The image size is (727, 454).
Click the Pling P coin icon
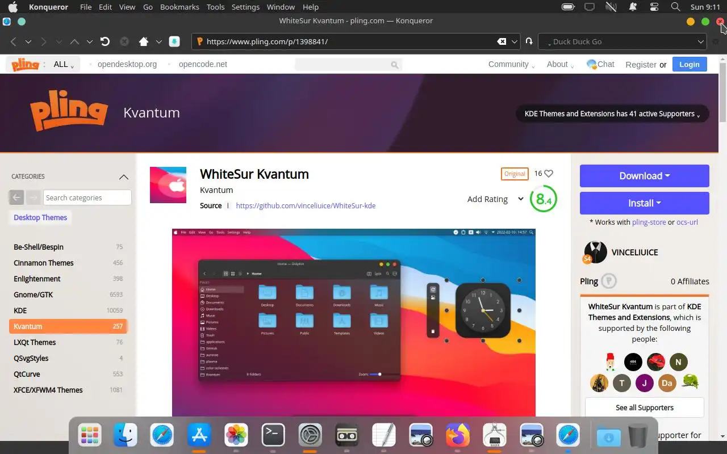pyautogui.click(x=609, y=281)
